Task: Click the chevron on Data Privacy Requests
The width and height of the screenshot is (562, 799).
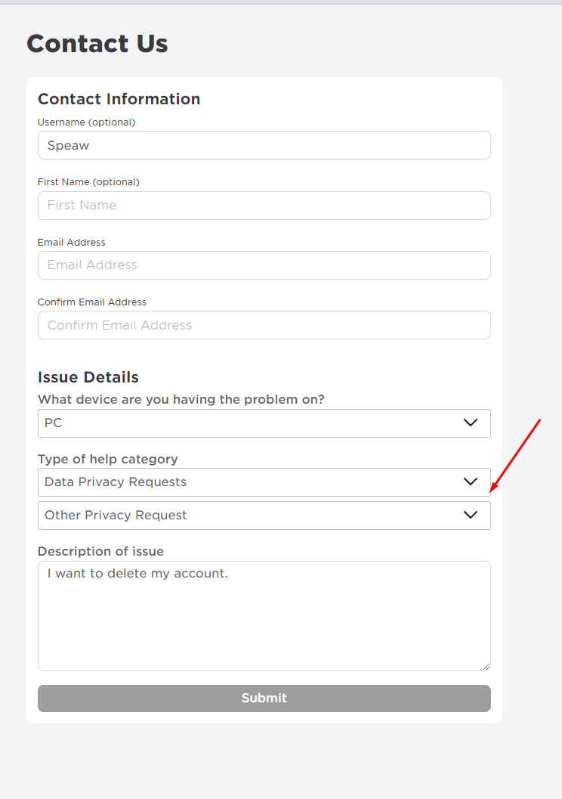Action: pos(471,482)
